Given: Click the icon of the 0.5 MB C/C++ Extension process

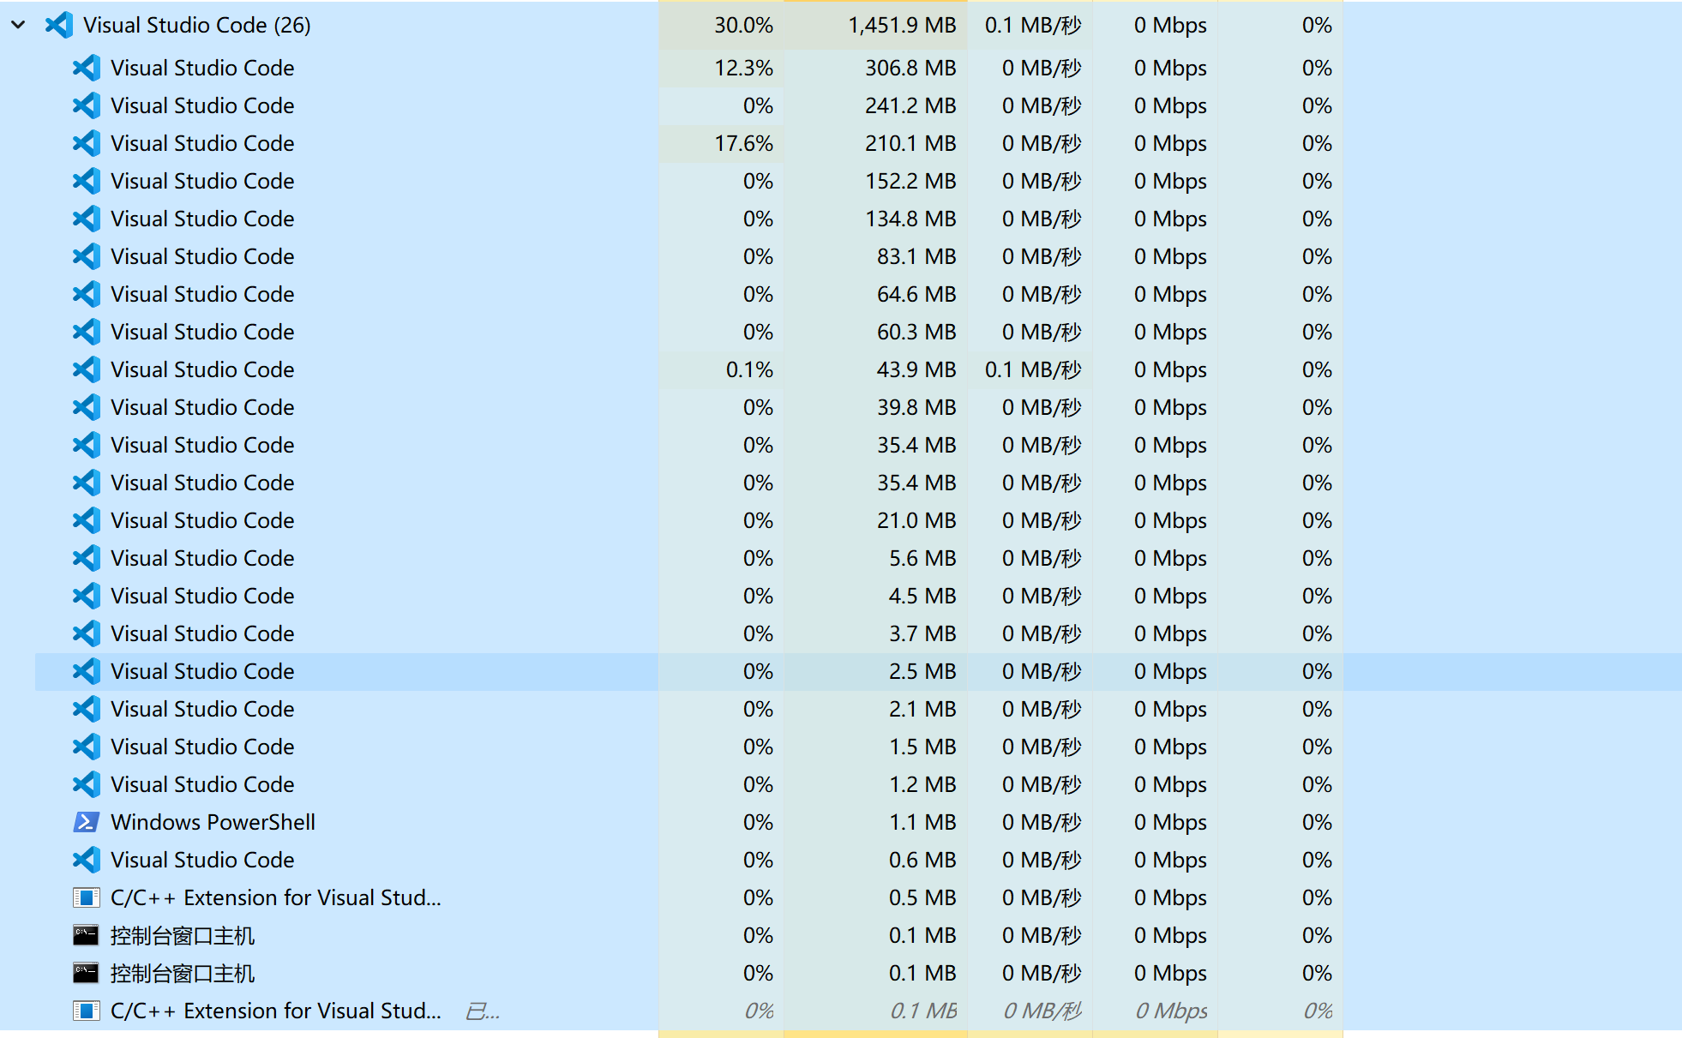Looking at the screenshot, I should click(86, 897).
